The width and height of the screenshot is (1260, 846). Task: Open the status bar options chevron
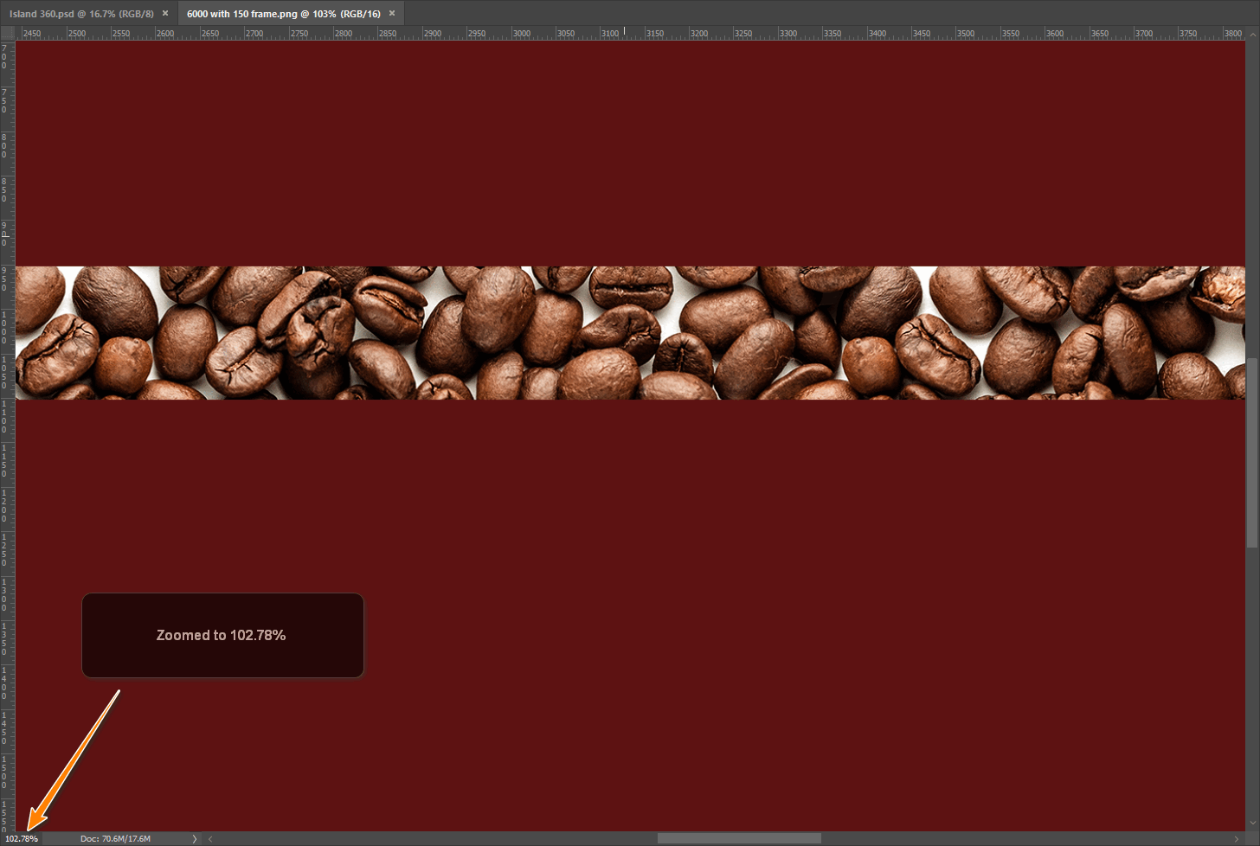coord(194,838)
